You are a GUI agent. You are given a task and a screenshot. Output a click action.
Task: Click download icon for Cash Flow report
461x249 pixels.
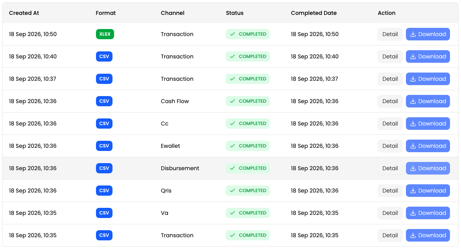tap(413, 101)
